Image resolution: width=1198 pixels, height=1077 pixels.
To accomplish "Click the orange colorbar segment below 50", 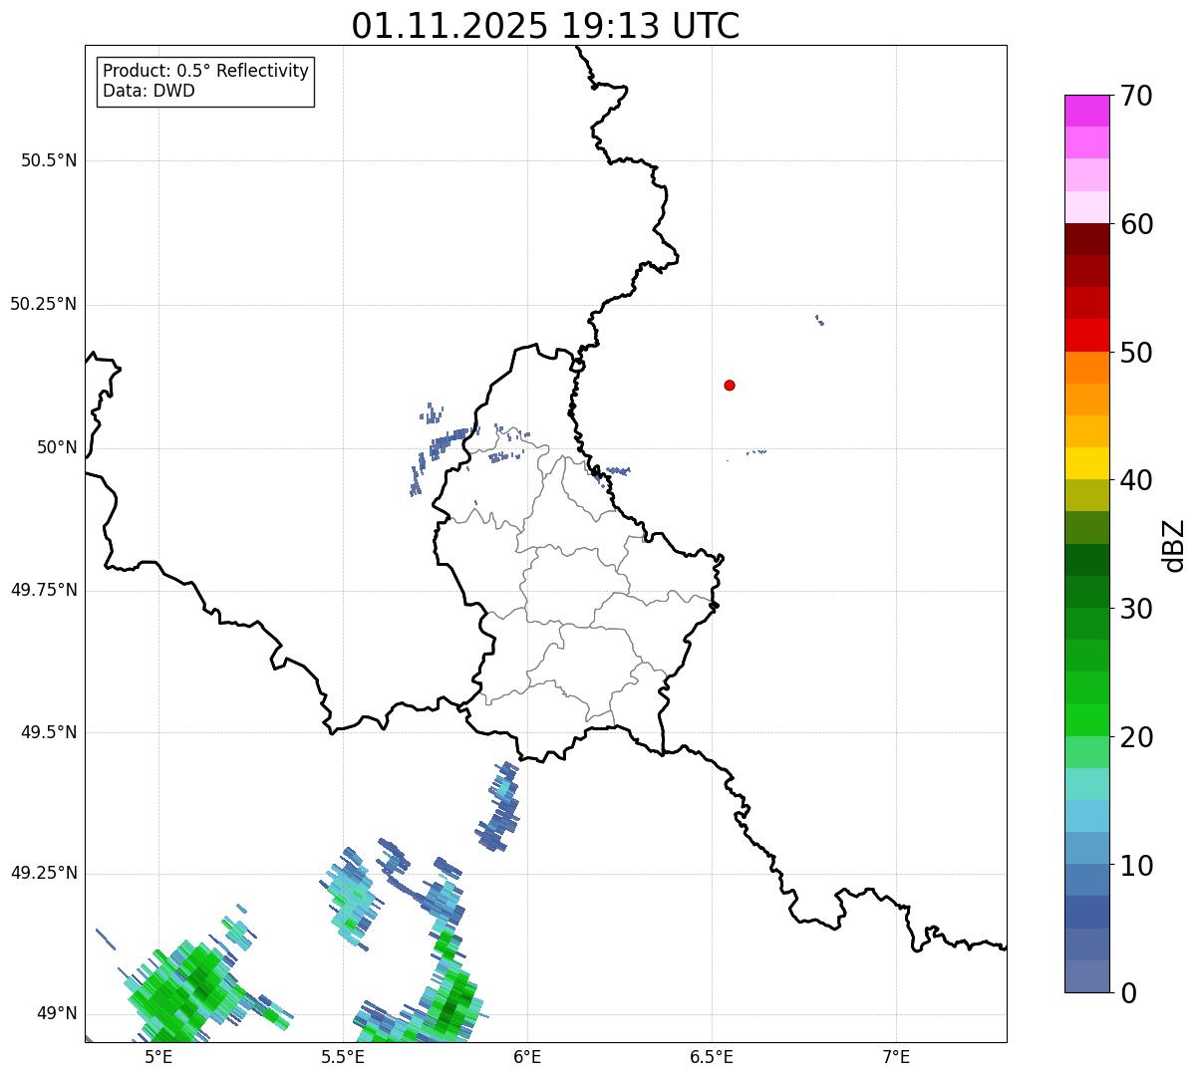I will [1086, 368].
